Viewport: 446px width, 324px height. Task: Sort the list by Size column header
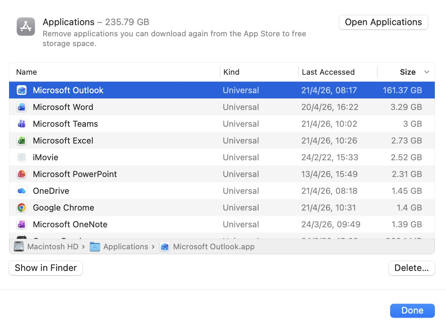pos(408,72)
